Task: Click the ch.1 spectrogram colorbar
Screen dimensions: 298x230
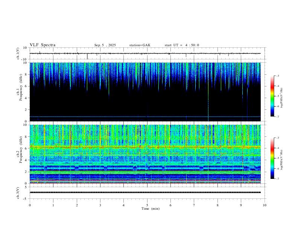Action: point(272,96)
